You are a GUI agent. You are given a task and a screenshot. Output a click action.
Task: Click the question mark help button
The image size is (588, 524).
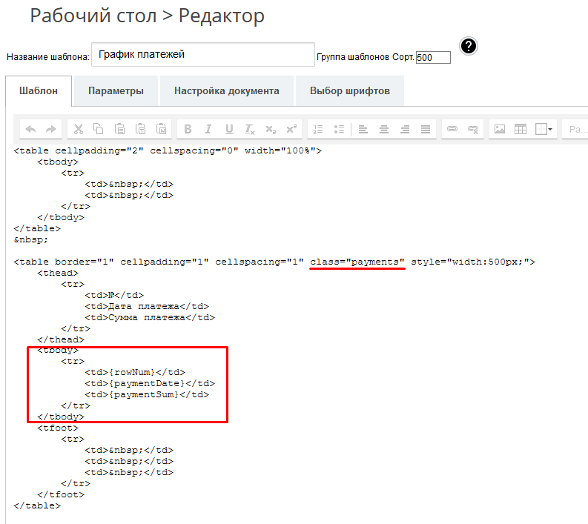[x=468, y=46]
